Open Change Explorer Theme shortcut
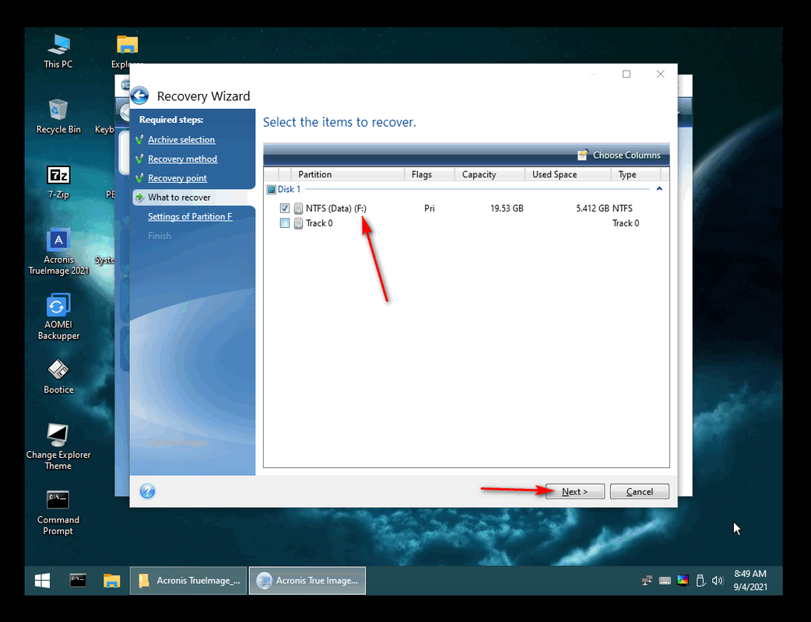Viewport: 811px width, 622px height. pos(58,447)
